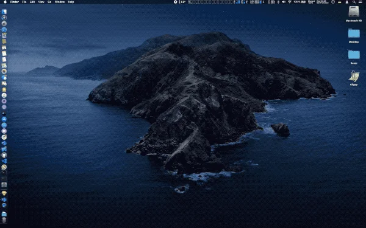Open the Finder menu
The height and width of the screenshot is (228, 366).
15,2
